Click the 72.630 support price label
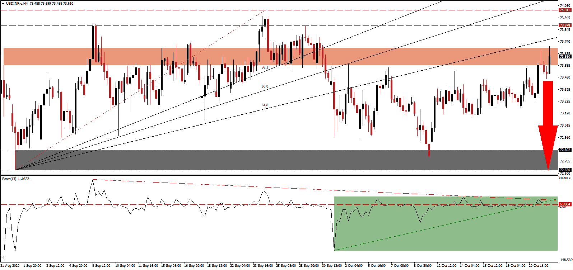This screenshot has width=573, height=270. pyautogui.click(x=565, y=170)
